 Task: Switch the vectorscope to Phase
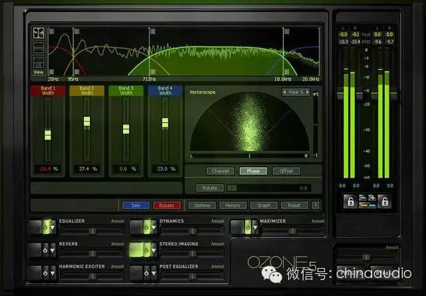click(253, 171)
